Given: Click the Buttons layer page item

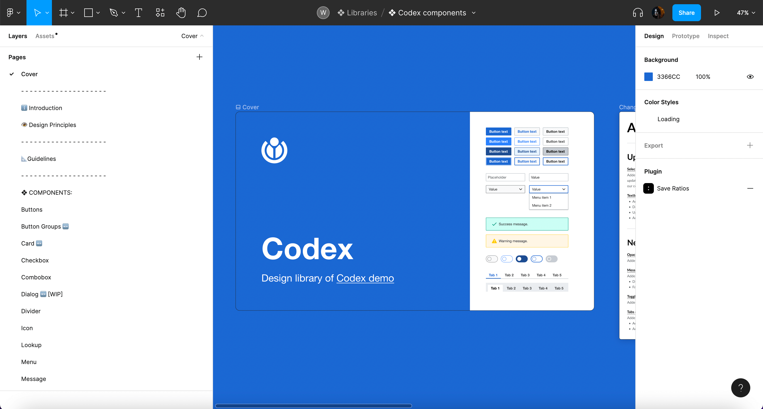Looking at the screenshot, I should point(32,210).
